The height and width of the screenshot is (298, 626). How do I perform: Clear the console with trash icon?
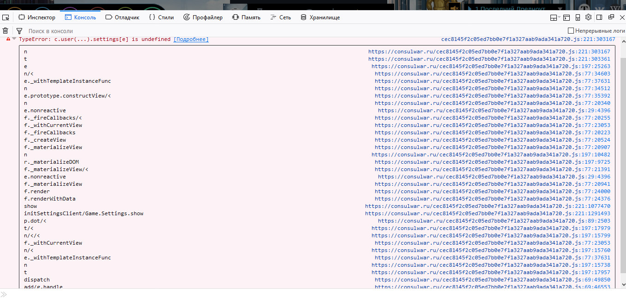tap(6, 31)
